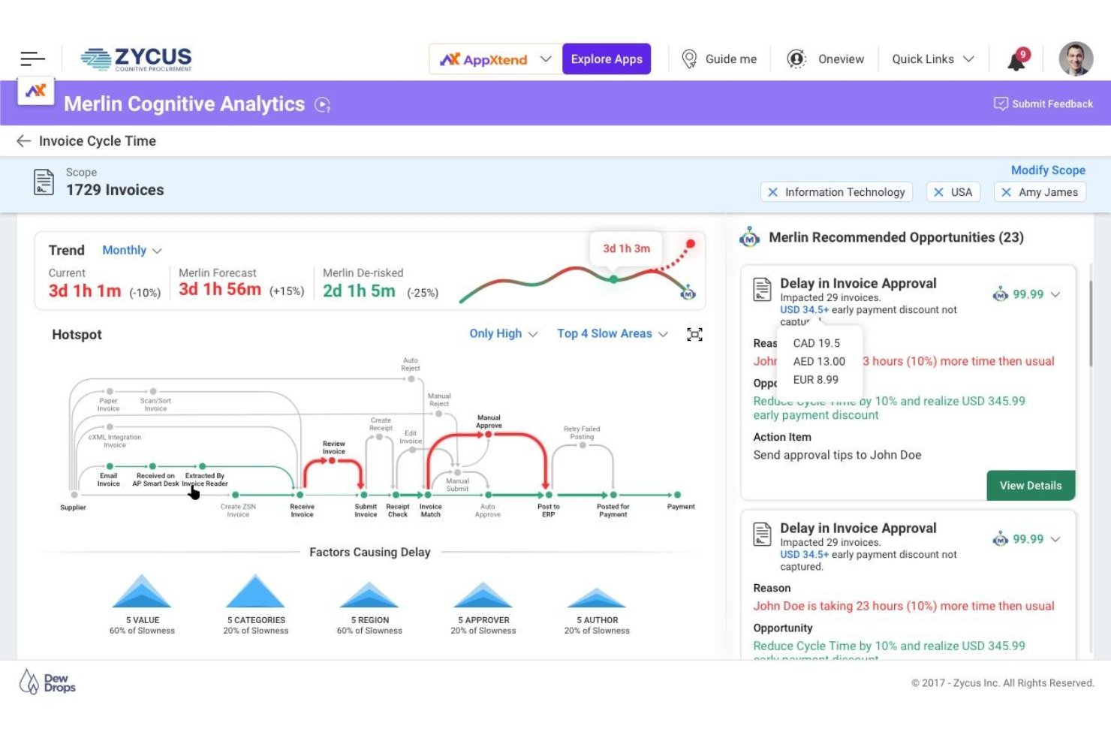Open the user profile avatar

[1076, 59]
